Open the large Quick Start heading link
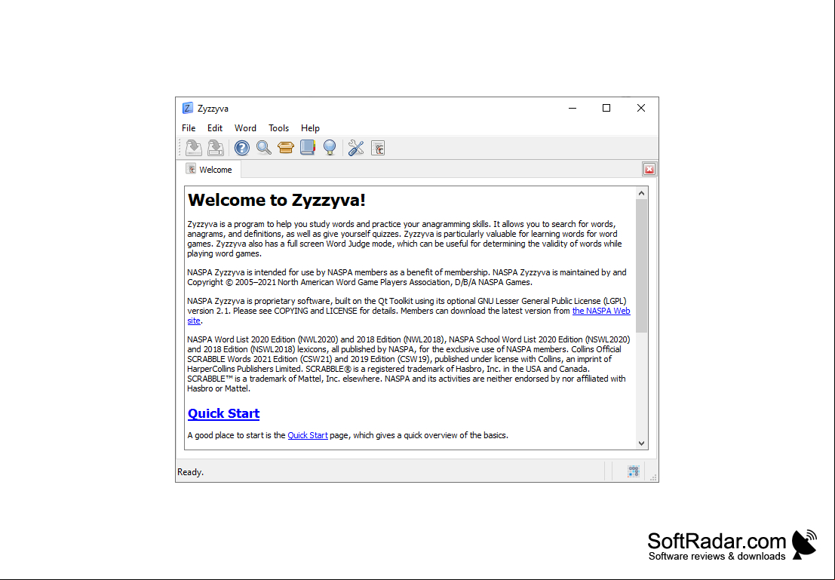The width and height of the screenshot is (835, 580). (224, 414)
